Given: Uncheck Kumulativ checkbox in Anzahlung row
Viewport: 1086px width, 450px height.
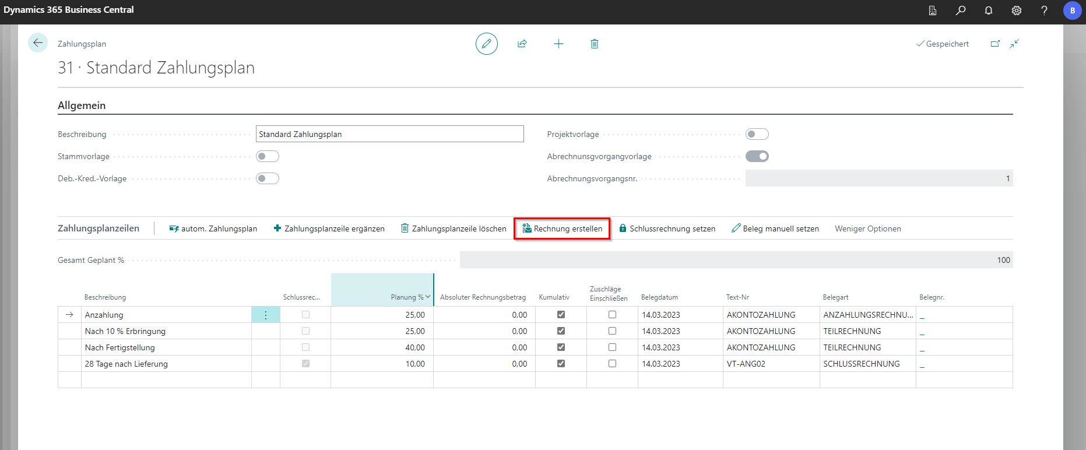Looking at the screenshot, I should click(561, 315).
